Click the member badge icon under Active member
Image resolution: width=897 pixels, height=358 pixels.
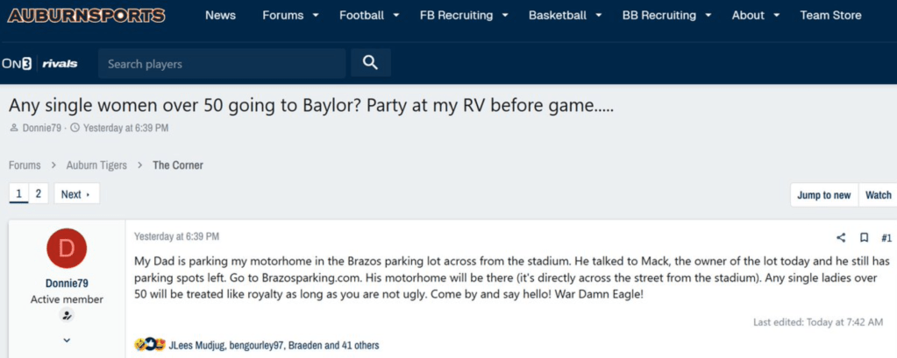pos(67,317)
